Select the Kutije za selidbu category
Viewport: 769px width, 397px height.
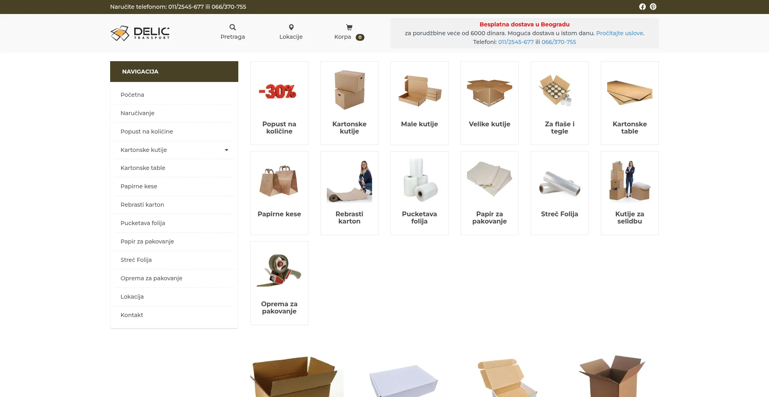pos(630,193)
